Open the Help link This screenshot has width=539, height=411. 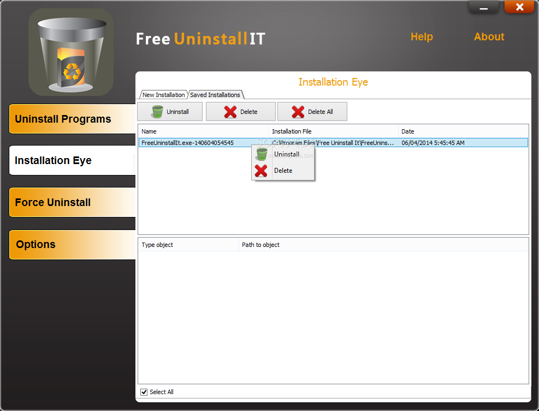[422, 37]
